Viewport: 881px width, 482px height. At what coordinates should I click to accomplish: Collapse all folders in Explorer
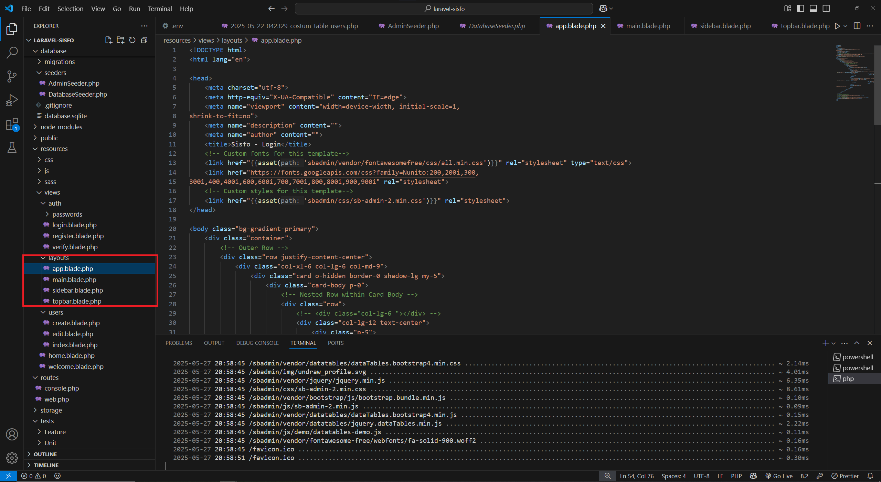(144, 40)
